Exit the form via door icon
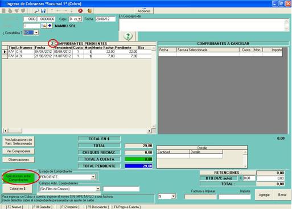 pos(89,11)
